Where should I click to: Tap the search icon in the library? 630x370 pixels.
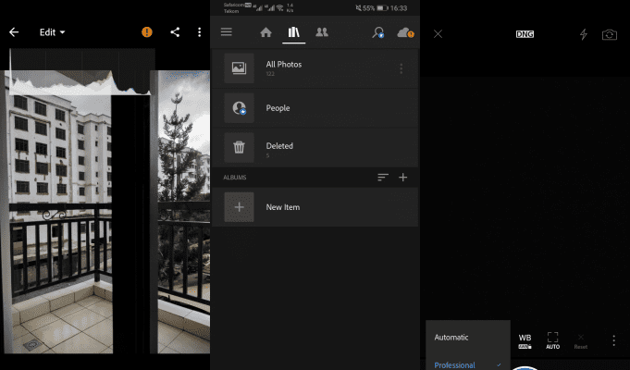pyautogui.click(x=378, y=32)
